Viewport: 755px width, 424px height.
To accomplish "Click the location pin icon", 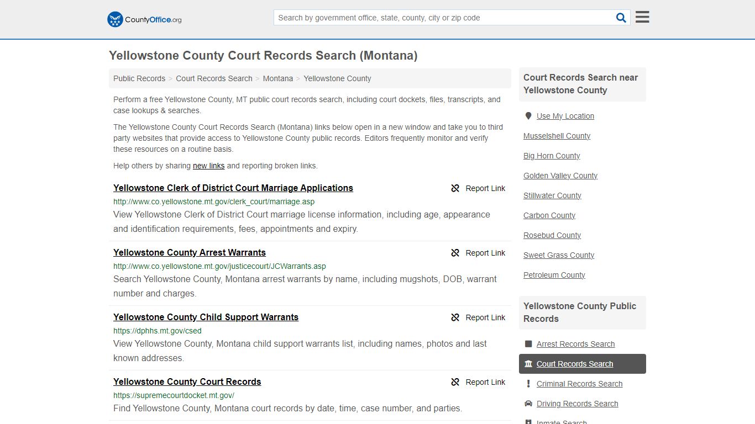I will click(x=528, y=116).
